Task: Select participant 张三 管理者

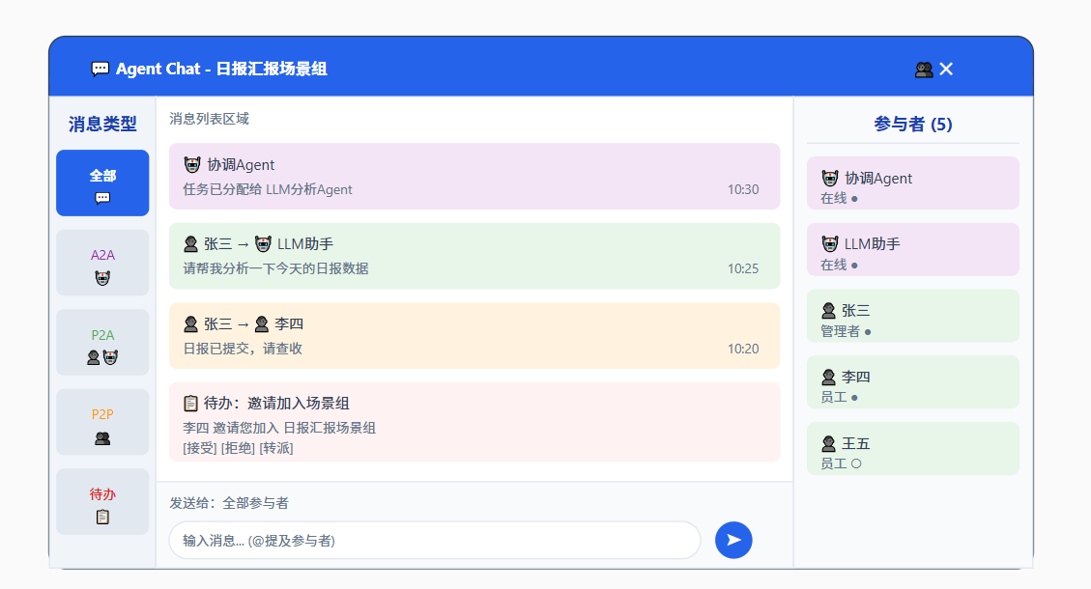Action: pos(913,316)
